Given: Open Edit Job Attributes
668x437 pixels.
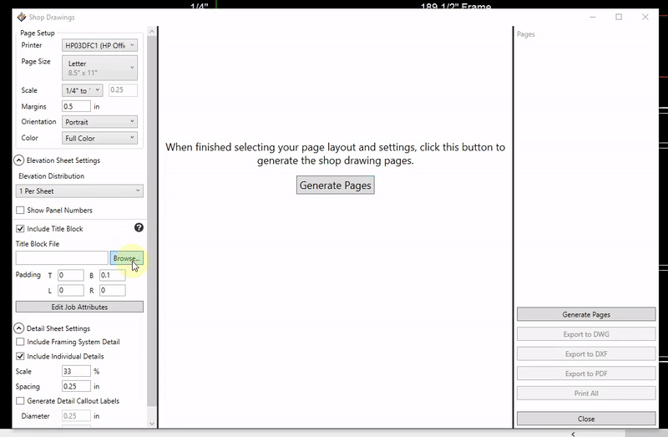Looking at the screenshot, I should [79, 307].
